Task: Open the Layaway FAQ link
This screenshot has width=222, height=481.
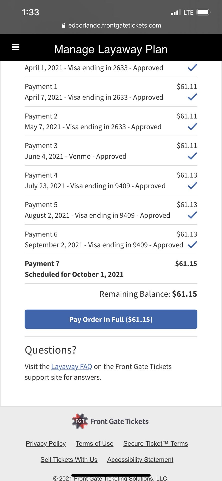Action: [72, 367]
